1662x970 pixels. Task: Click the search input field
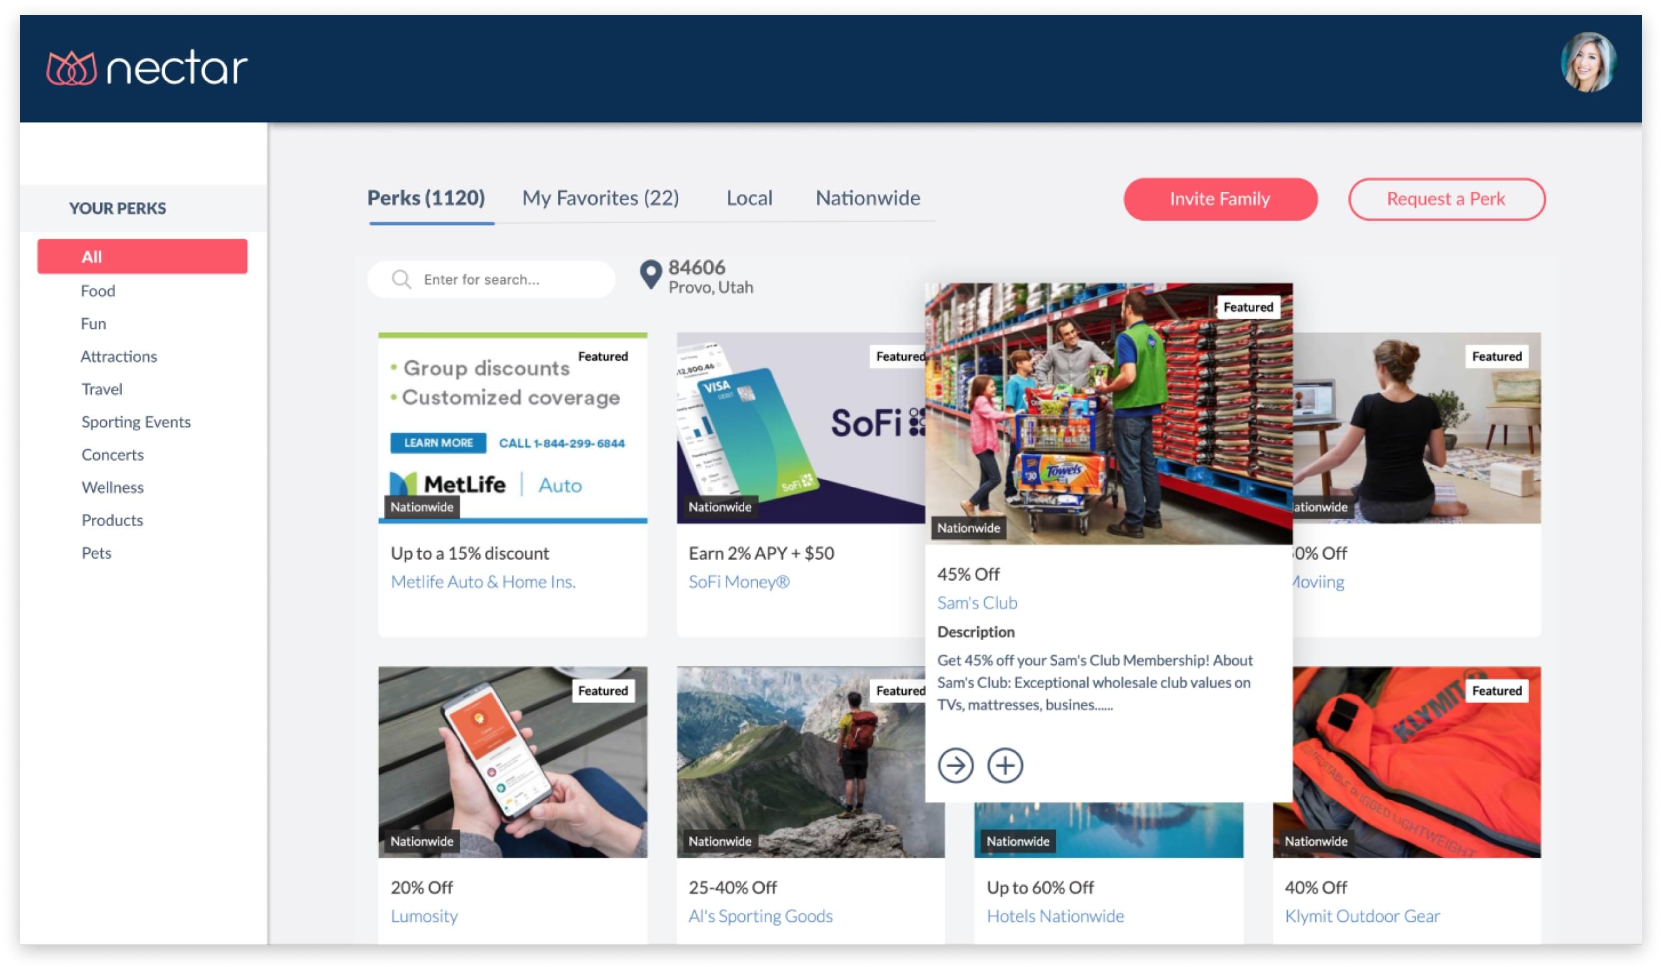click(x=494, y=278)
